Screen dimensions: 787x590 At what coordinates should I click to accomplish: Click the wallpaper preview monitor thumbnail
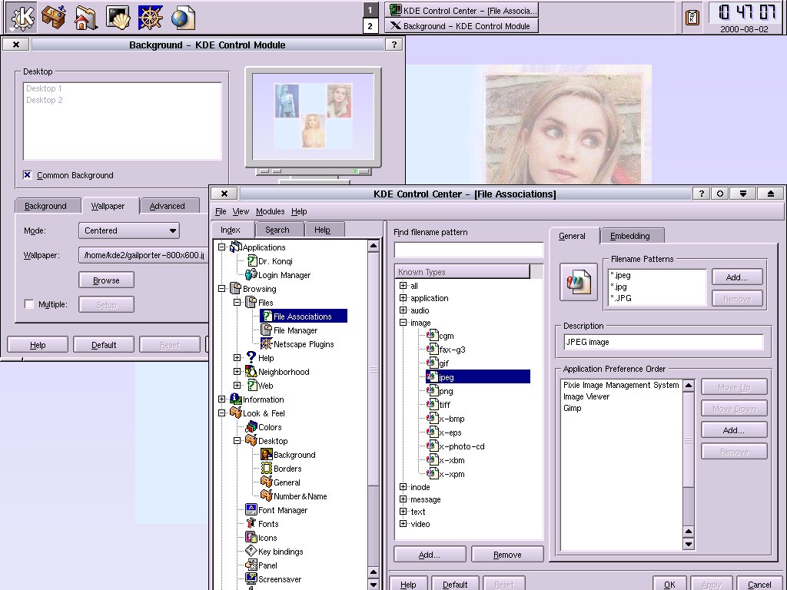tap(314, 118)
